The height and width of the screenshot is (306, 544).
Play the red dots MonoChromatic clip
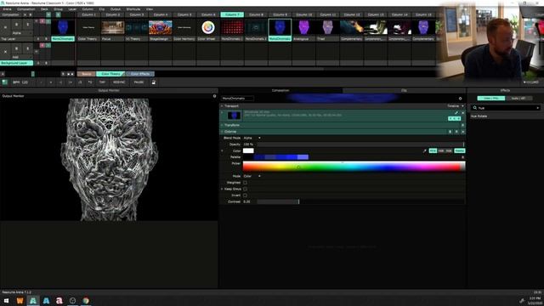(x=232, y=27)
